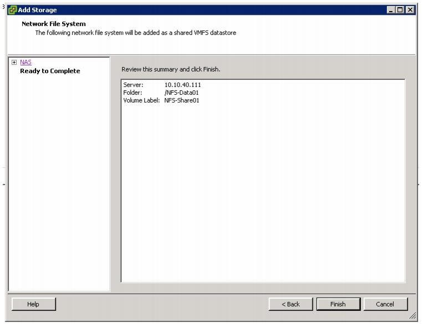The height and width of the screenshot is (328, 423).
Task: Expand the NAS tree node
Action: point(14,62)
